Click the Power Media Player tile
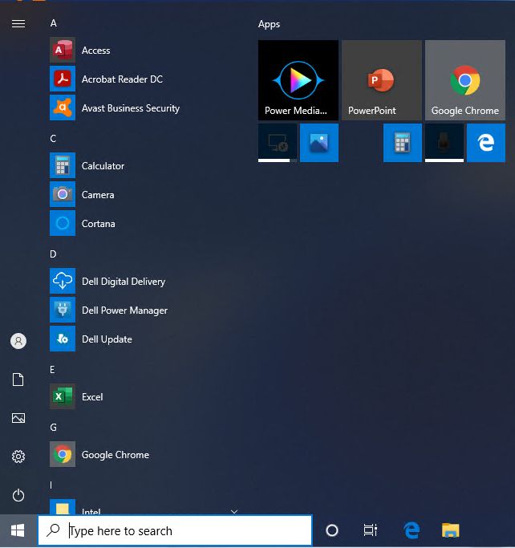Image resolution: width=515 pixels, height=548 pixels. (x=298, y=80)
